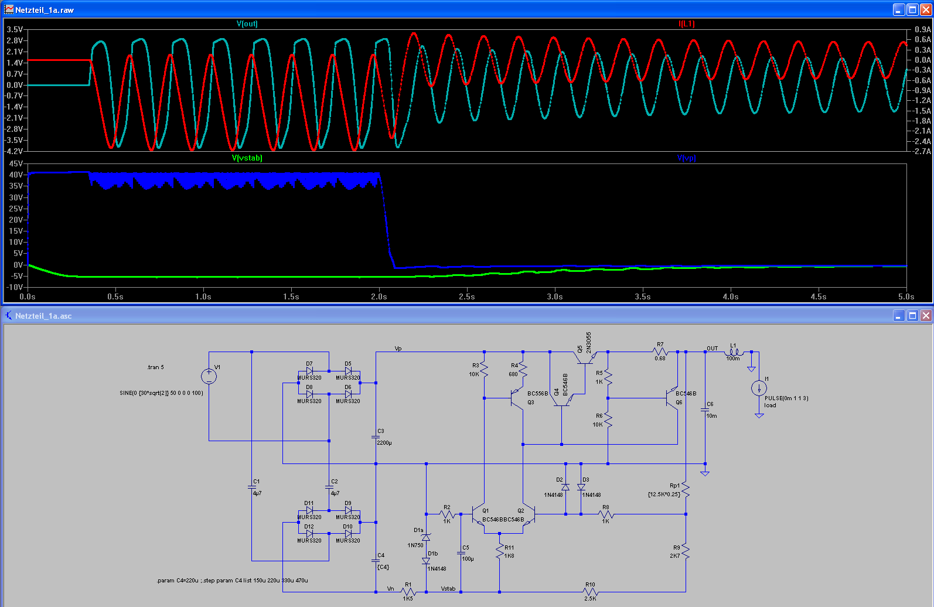Select resistor R2 1K
Screen dimensions: 934x607
coord(447,514)
